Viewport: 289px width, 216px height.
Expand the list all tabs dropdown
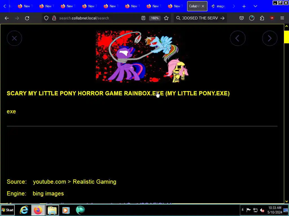coord(255,6)
